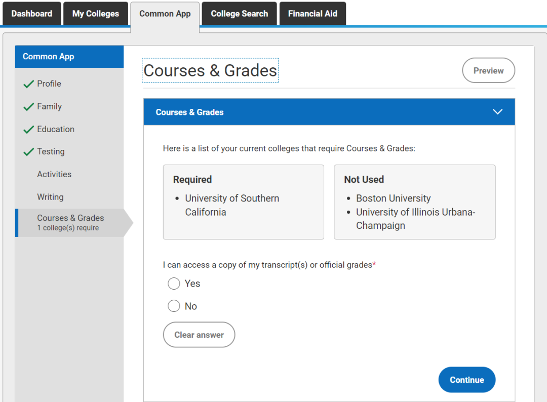Select the No radio button

click(174, 306)
